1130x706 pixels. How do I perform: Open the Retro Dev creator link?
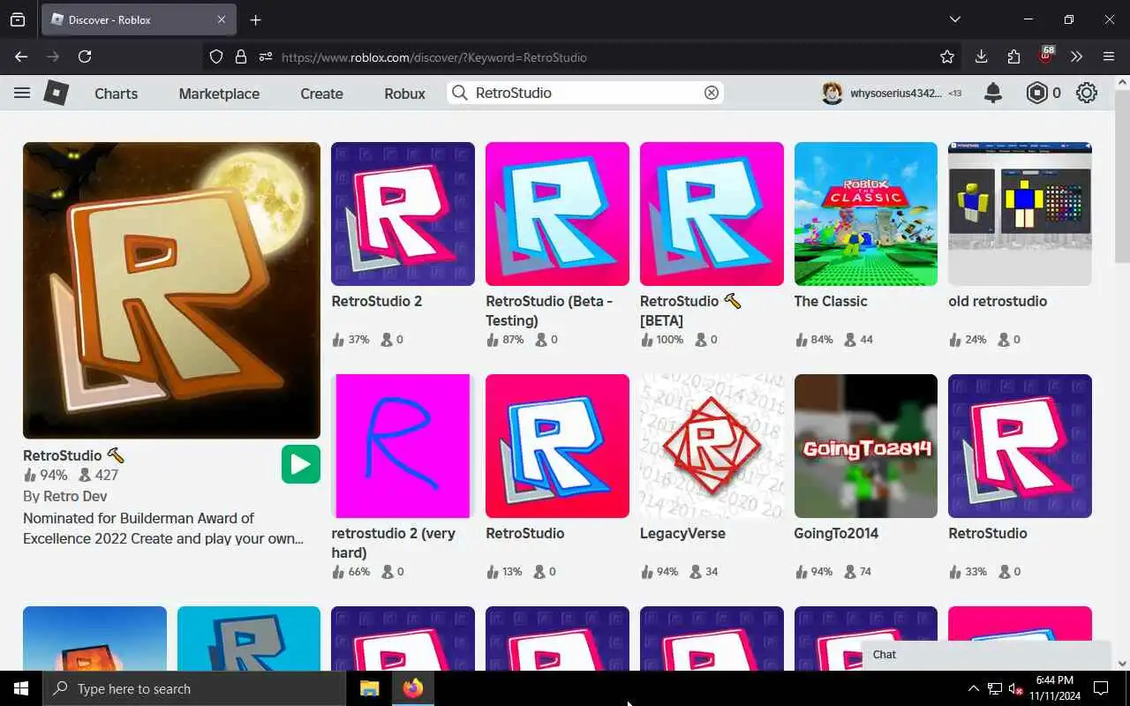coord(75,496)
